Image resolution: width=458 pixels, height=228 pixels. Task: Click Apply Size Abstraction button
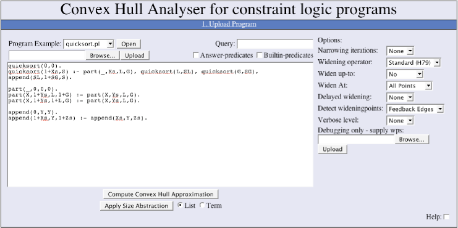coord(137,206)
